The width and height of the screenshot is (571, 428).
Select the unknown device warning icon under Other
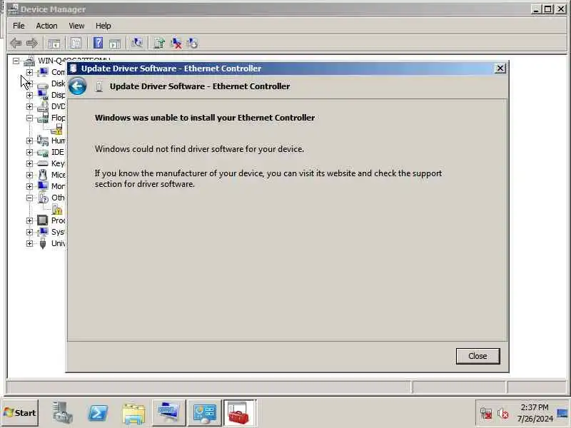[57, 209]
